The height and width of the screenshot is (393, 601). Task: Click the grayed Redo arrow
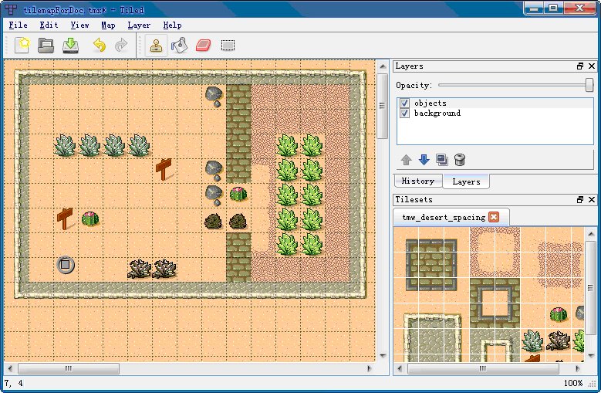click(x=121, y=46)
